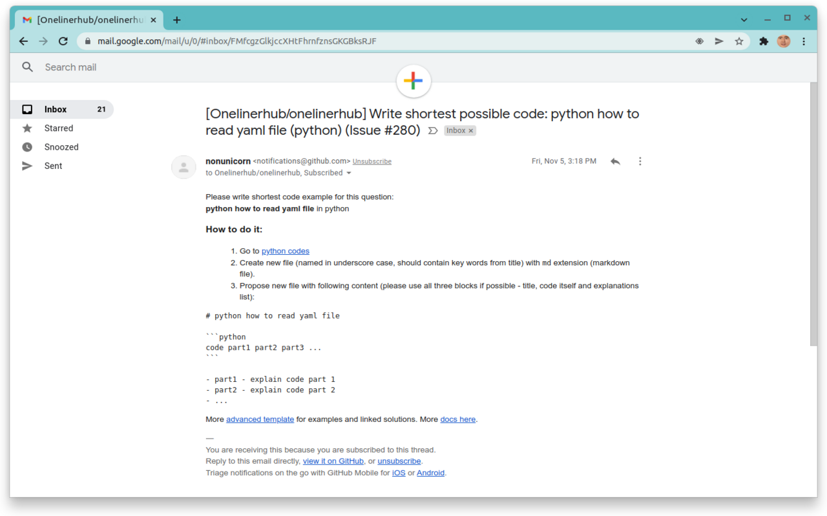Click the Reply arrow icon
The width and height of the screenshot is (827, 516).
(615, 161)
